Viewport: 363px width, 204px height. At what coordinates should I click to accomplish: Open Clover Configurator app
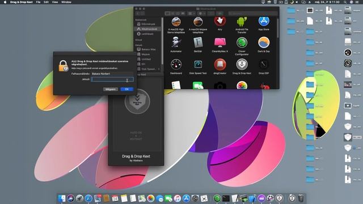(242, 42)
